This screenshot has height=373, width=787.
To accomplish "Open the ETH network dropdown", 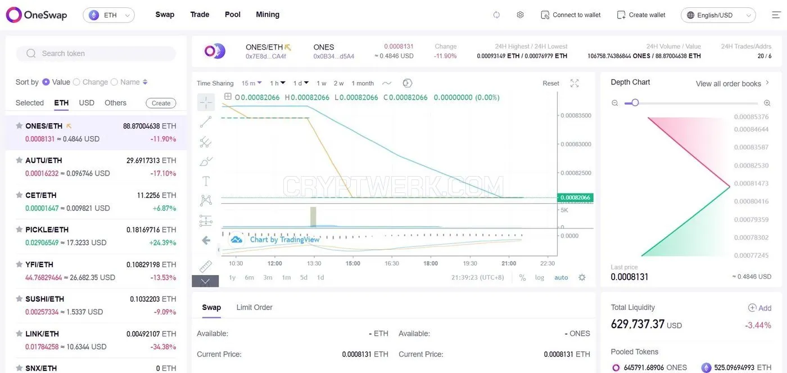I will (108, 15).
